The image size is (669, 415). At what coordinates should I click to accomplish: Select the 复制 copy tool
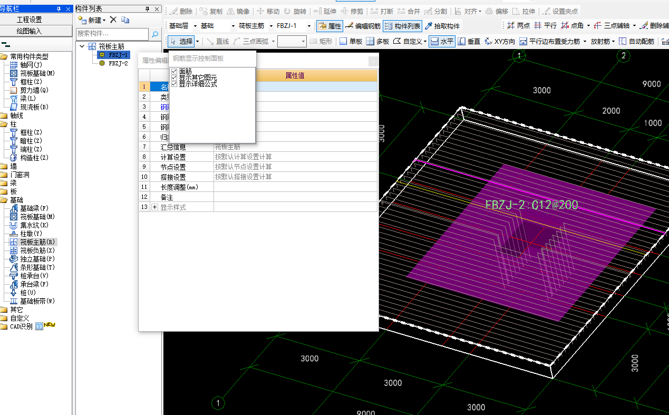pyautogui.click(x=211, y=11)
